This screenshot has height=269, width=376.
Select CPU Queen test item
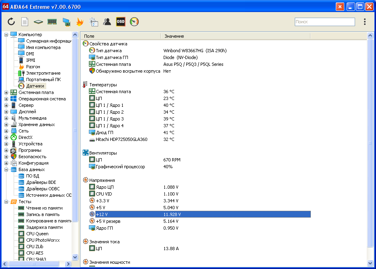(37, 234)
